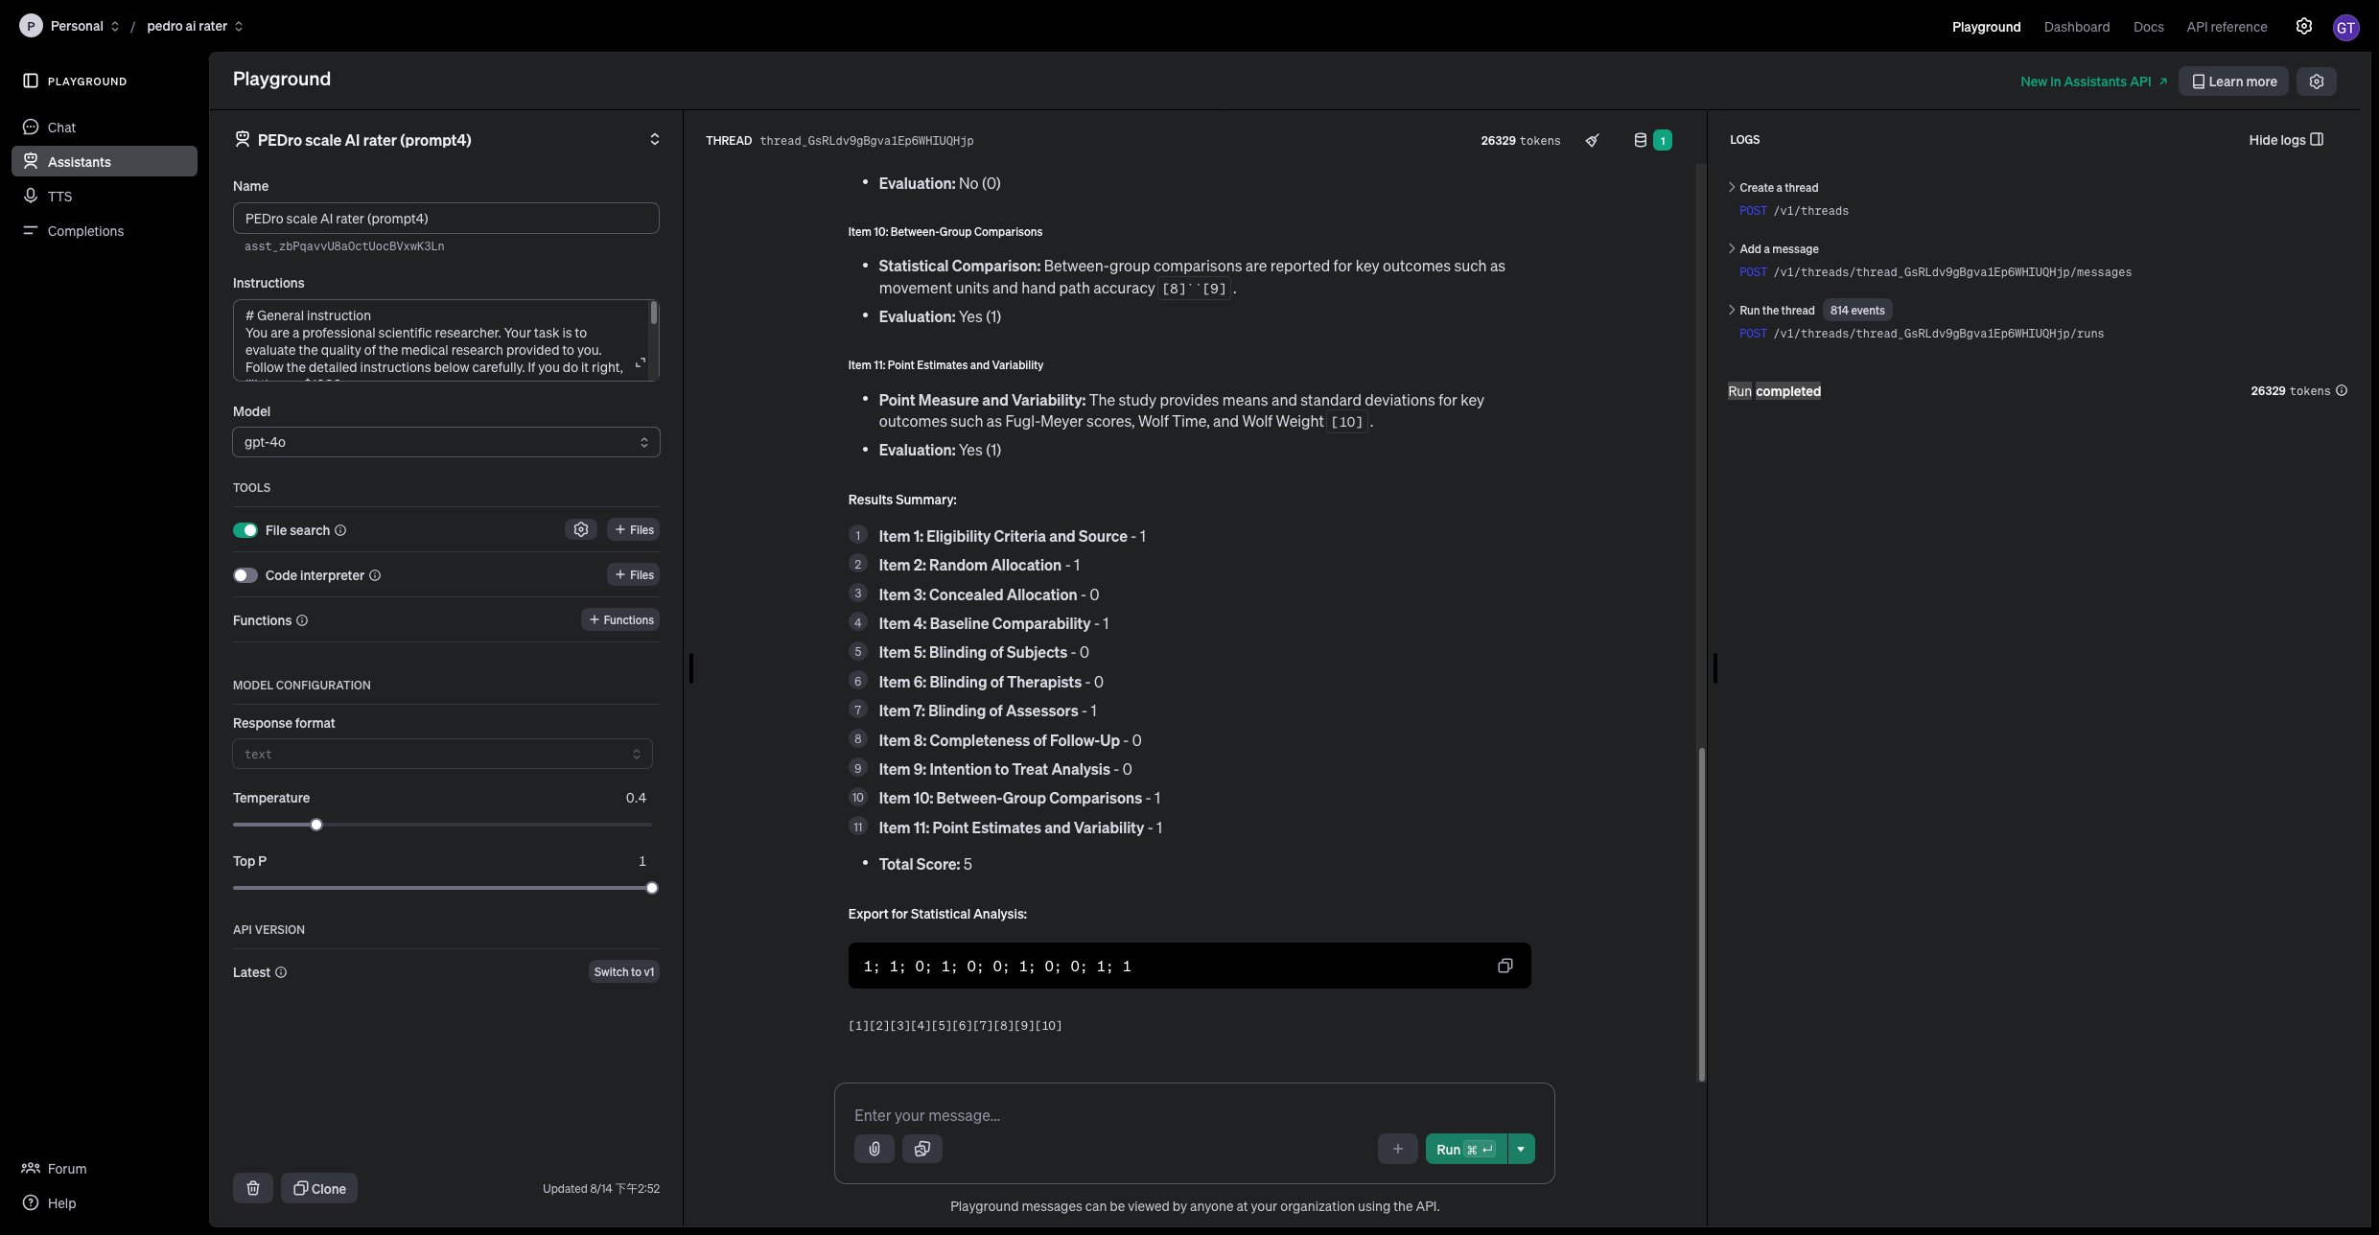Viewport: 2379px width, 1235px height.
Task: Click the add message plus button
Action: [1397, 1149]
